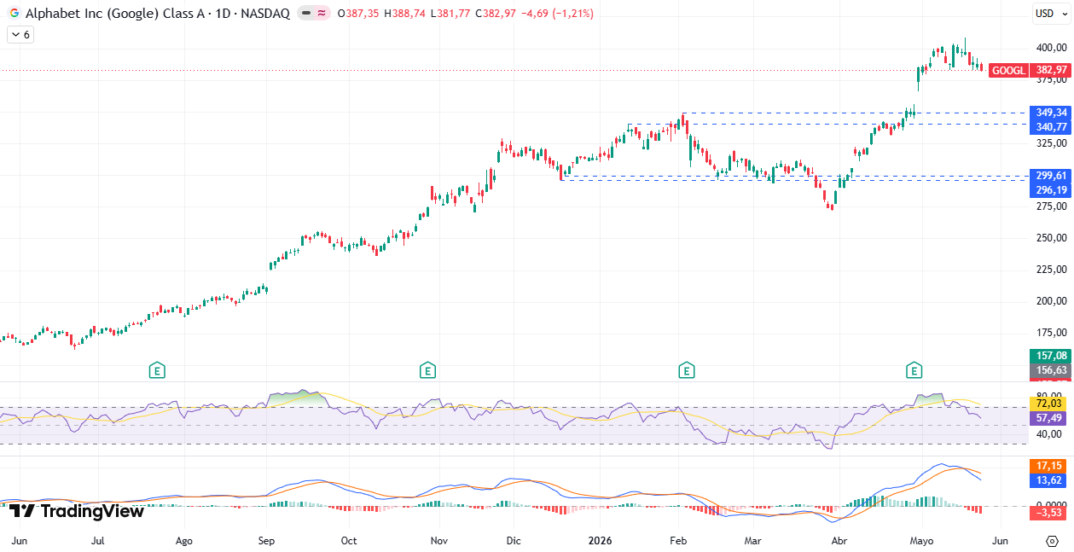Click the Mar label on time axis
The width and height of the screenshot is (1074, 552).
(x=752, y=541)
